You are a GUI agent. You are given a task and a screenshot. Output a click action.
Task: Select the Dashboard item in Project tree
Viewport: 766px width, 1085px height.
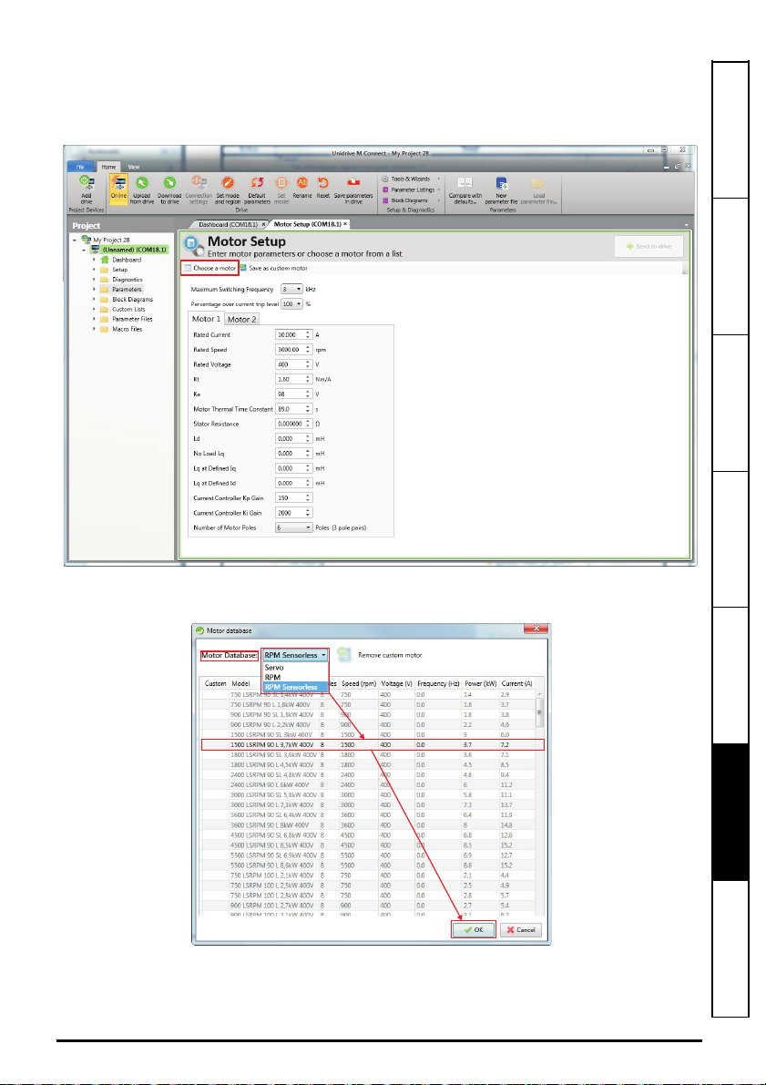tap(127, 260)
